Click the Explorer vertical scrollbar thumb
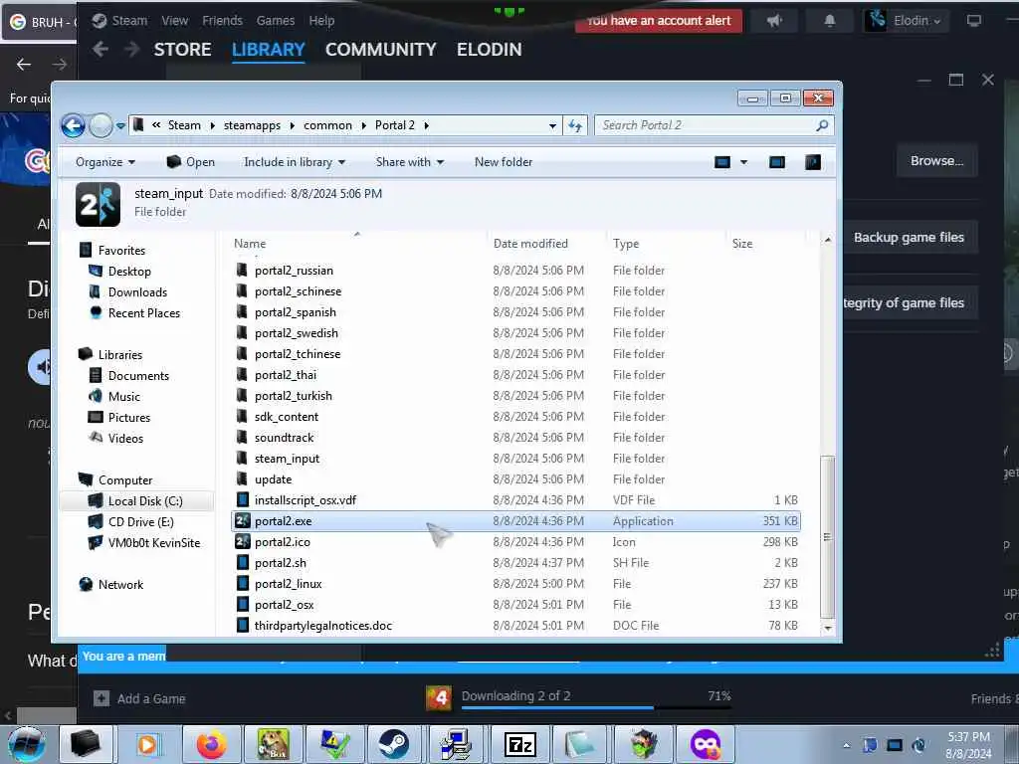 (827, 536)
